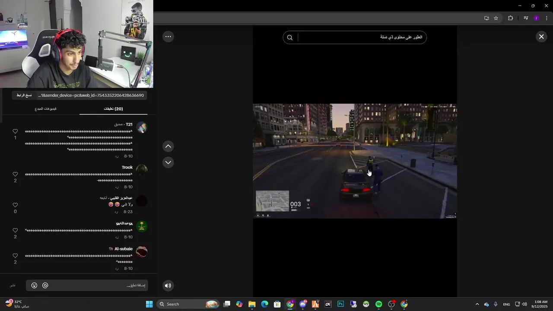Open Photoshop from the taskbar
Image resolution: width=553 pixels, height=311 pixels.
[340, 304]
